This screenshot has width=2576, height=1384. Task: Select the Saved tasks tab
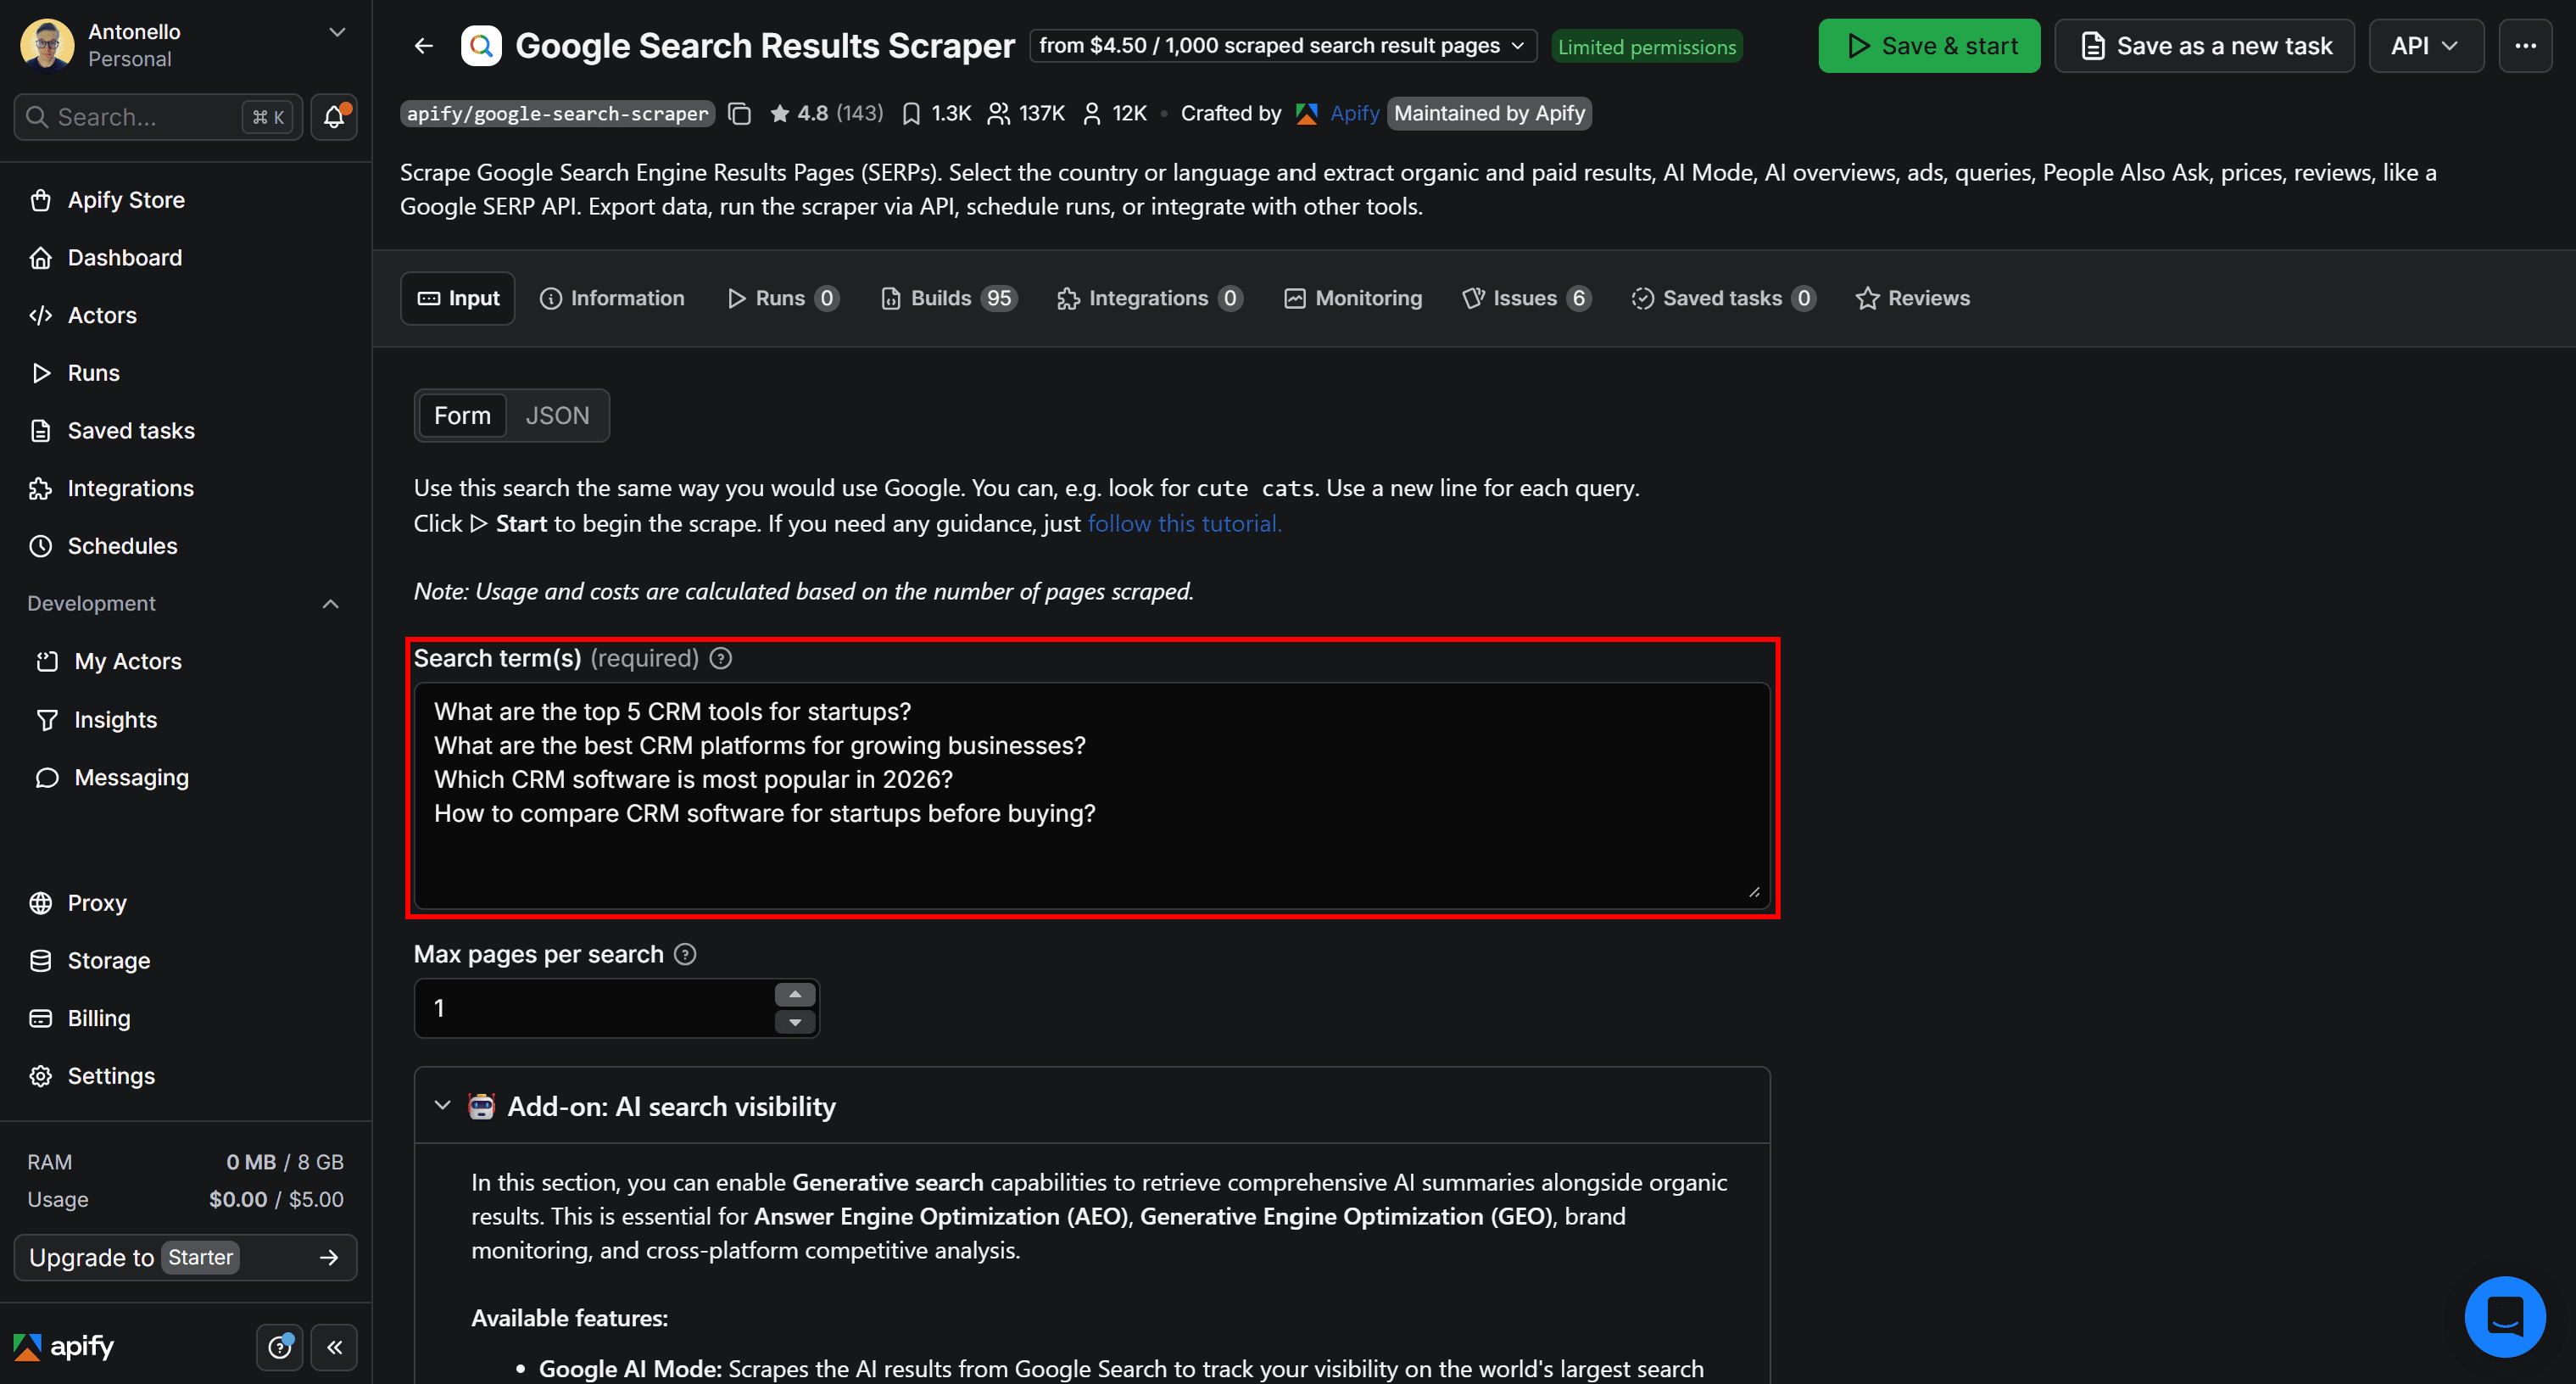click(1723, 298)
